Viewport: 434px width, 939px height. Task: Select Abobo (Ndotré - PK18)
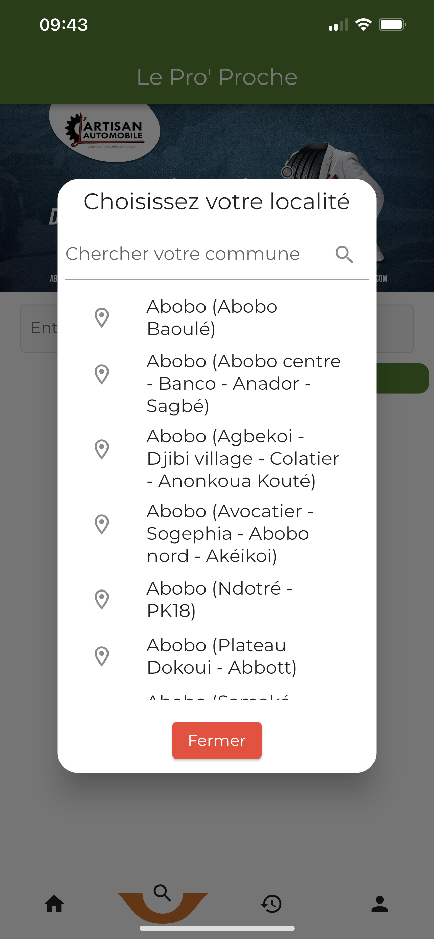point(219,599)
